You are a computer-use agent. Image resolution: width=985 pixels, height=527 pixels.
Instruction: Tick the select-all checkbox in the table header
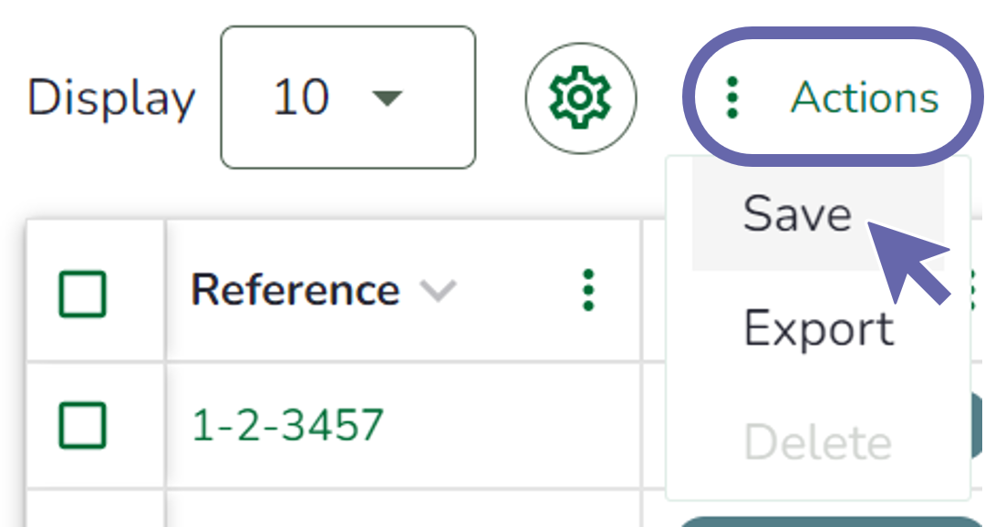pos(83,294)
